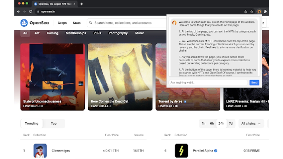Click the OpenSea logo icon
283x159 pixels.
[x=24, y=23]
